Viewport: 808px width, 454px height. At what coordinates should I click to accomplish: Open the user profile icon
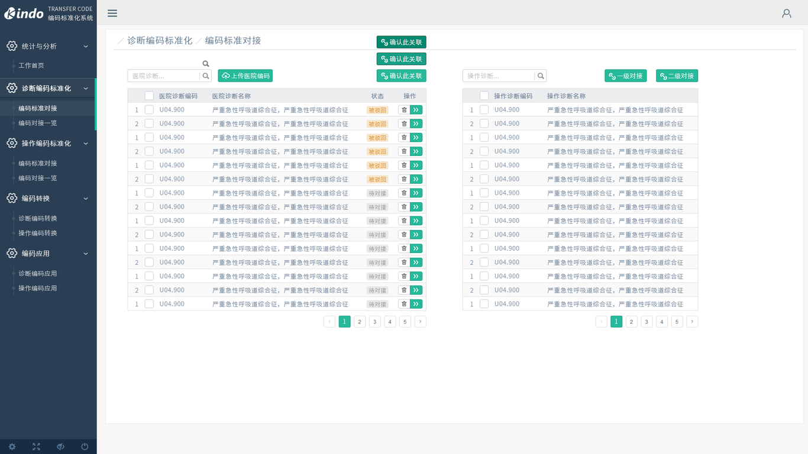(787, 13)
